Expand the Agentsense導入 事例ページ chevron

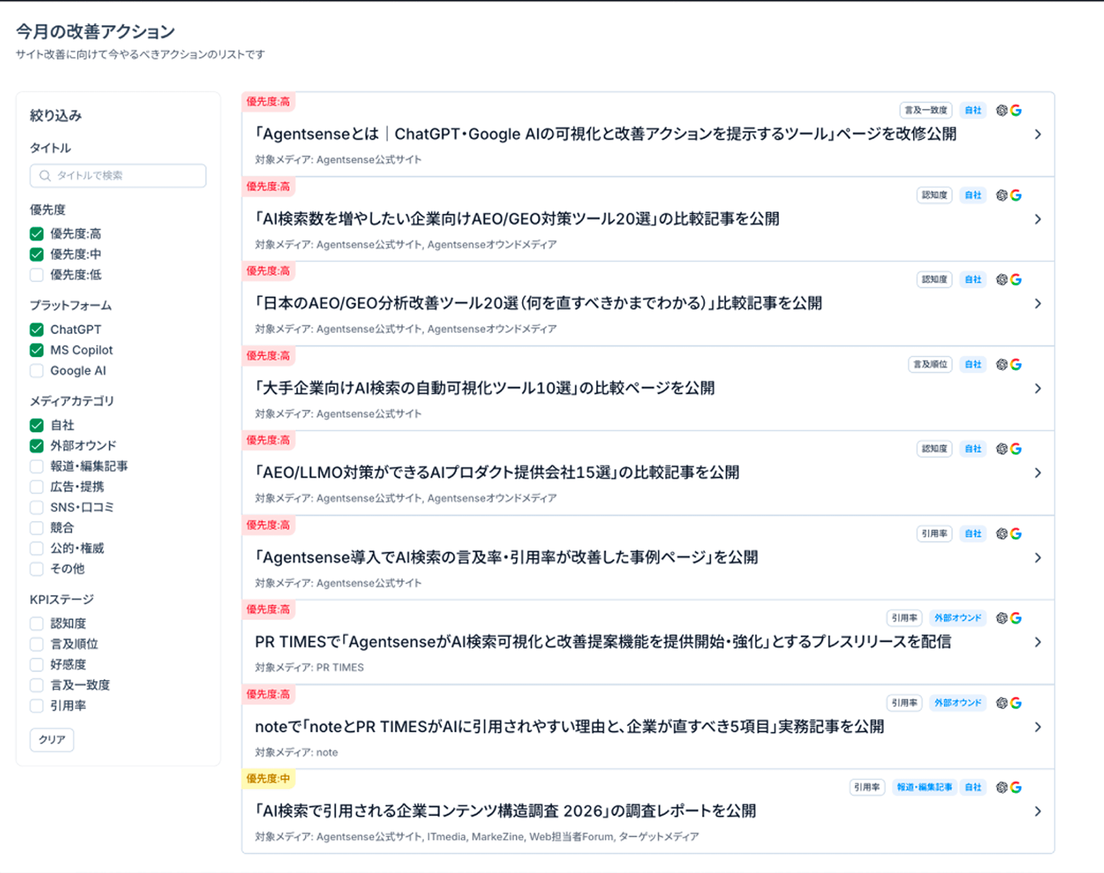[x=1038, y=558]
